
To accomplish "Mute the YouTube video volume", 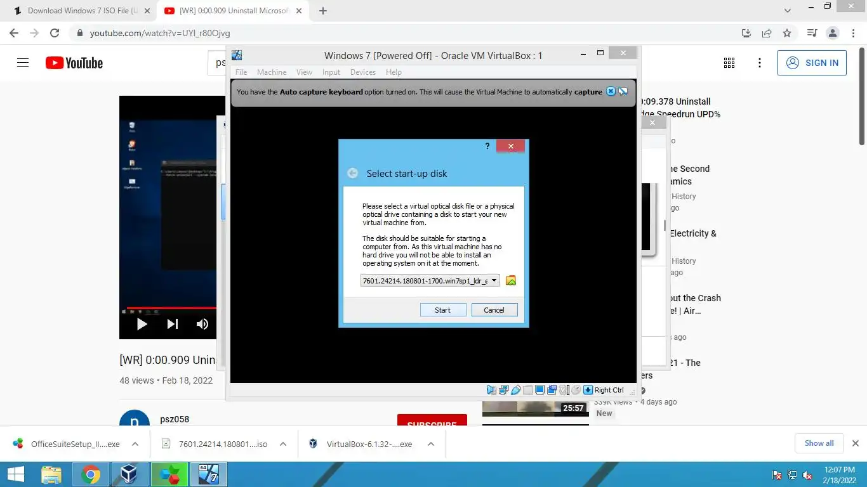I will point(202,324).
